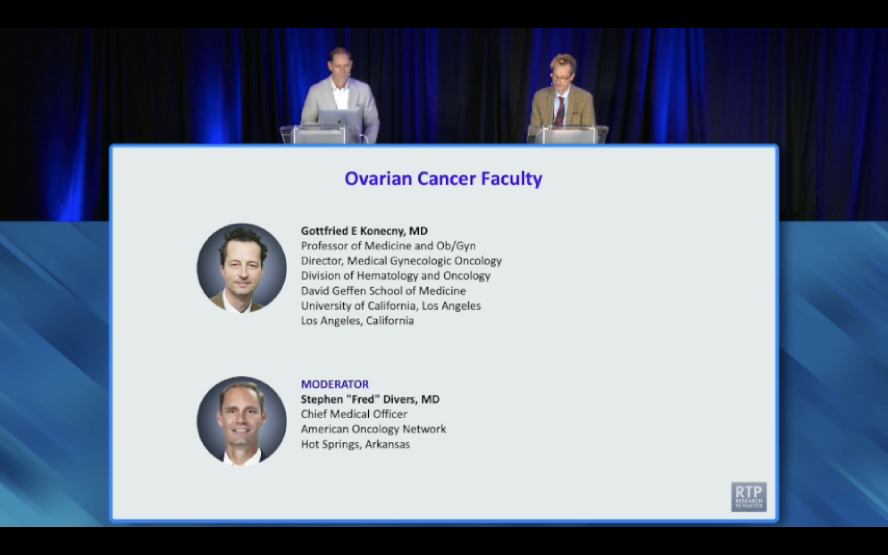Click the name "Stephen "Fred" Divers, MD"
888x555 pixels.
(x=370, y=399)
